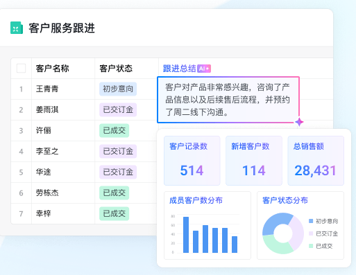This screenshot has height=275, width=356.
Task: Click the title 客户服务跟进
Action: 62,28
